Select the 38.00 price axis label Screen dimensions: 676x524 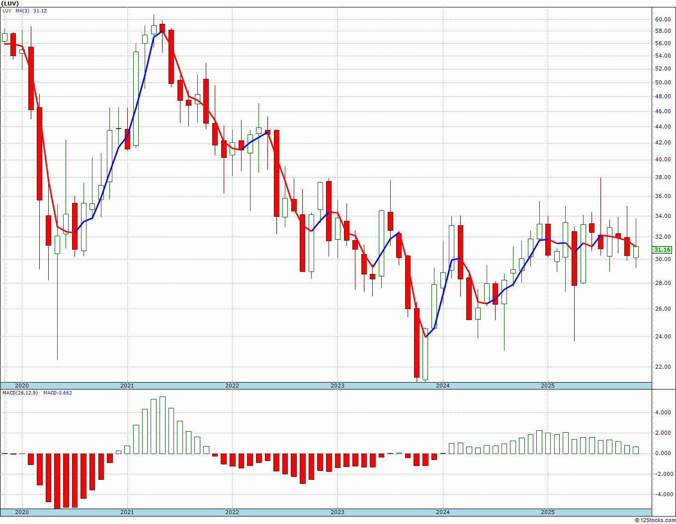pos(663,178)
